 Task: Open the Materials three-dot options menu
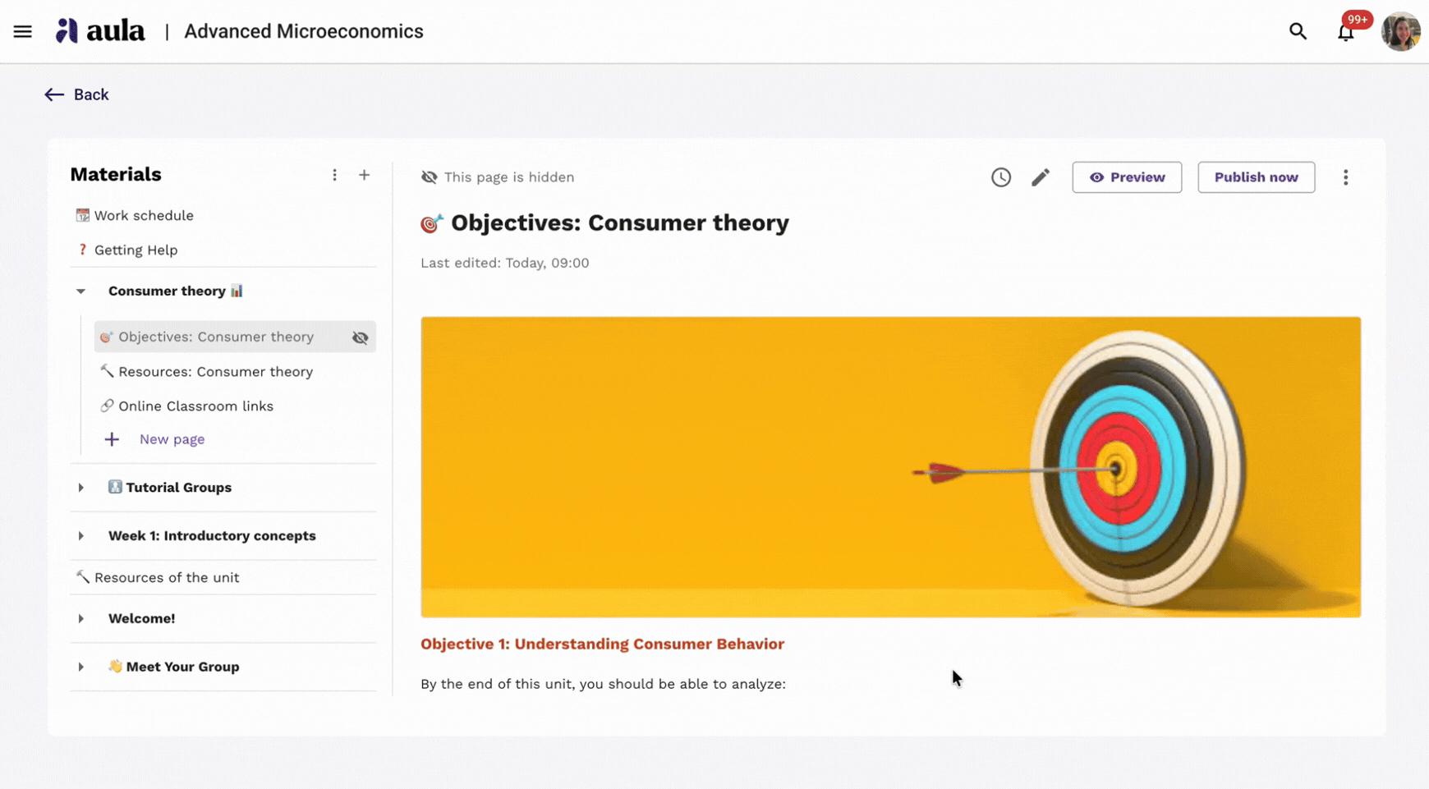coord(334,175)
